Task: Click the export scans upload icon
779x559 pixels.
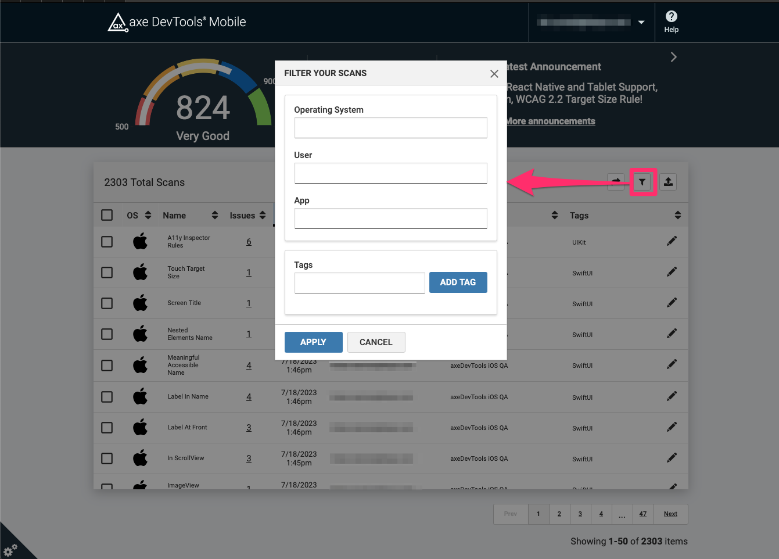Action: [667, 181]
